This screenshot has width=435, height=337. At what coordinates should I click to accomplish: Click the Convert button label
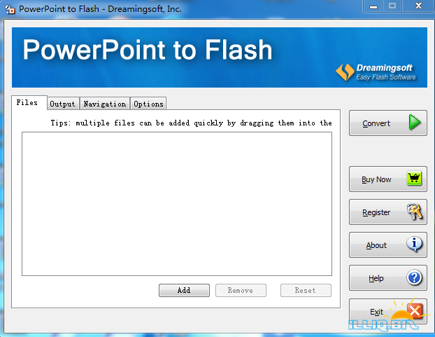click(x=376, y=123)
